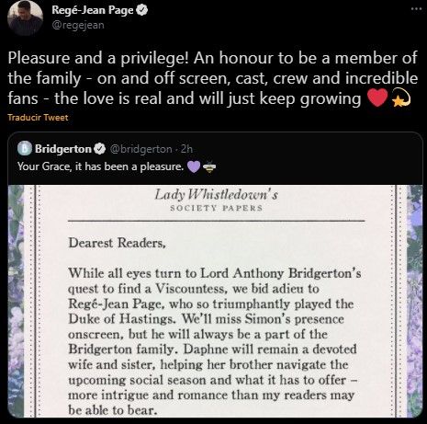The width and height of the screenshot is (427, 424).
Task: Open the @bridgerton handle
Action: click(x=140, y=149)
